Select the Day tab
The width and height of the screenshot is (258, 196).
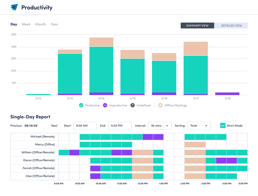tap(14, 24)
